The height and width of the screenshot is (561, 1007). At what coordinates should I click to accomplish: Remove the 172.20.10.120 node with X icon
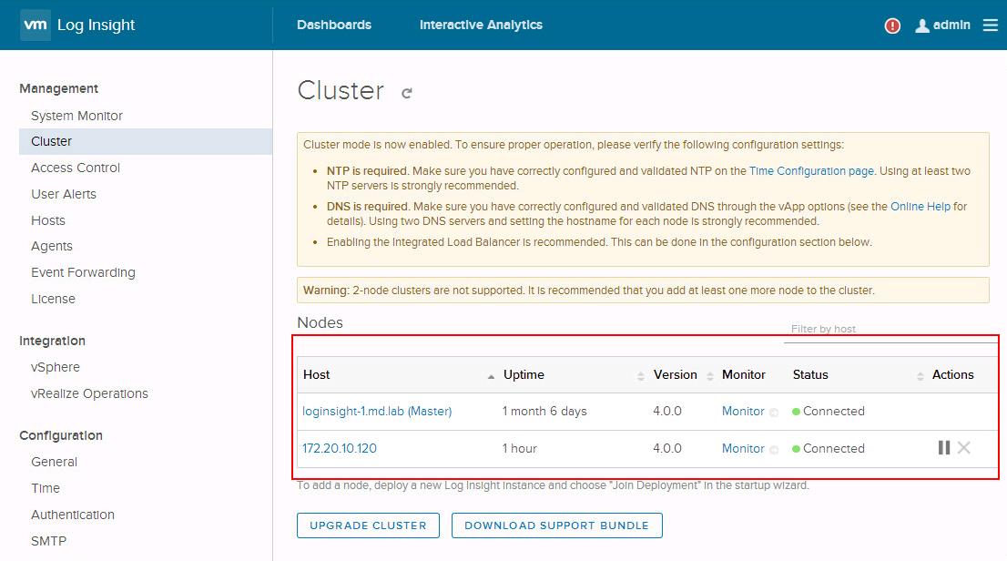[x=964, y=448]
